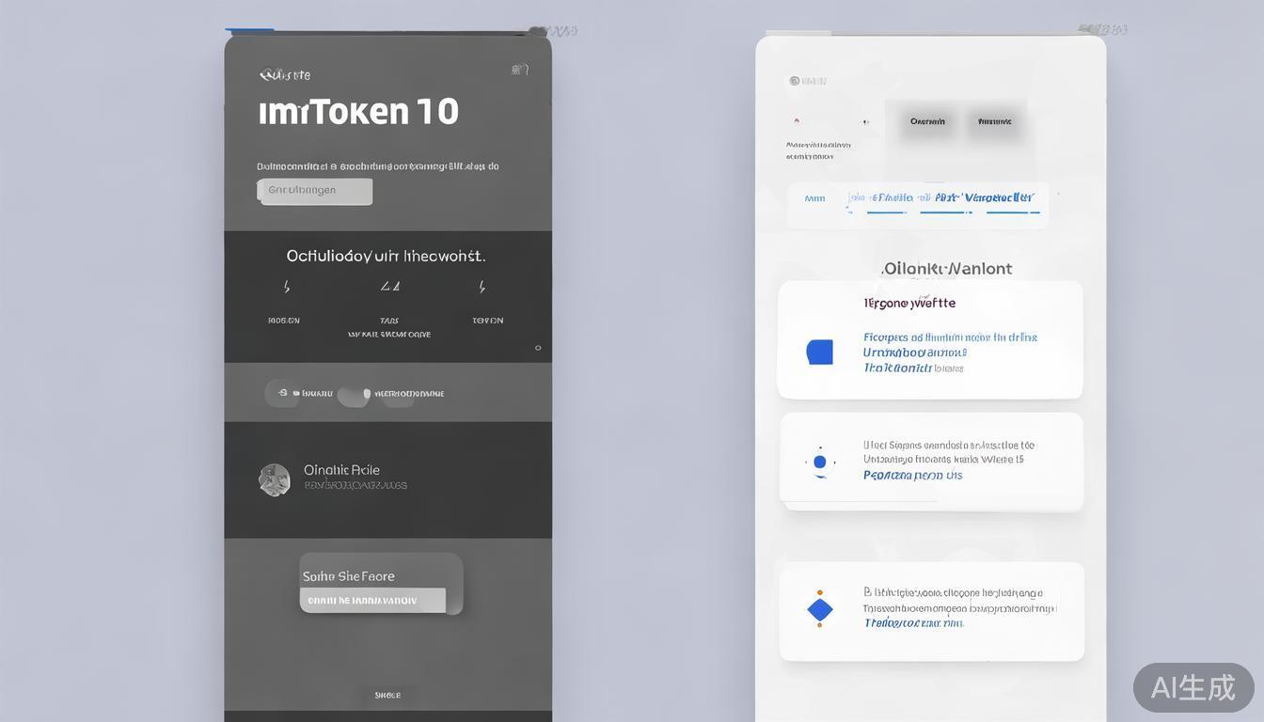The height and width of the screenshot is (722, 1264).
Task: Toggle the left pill switch in the gray strip
Action: (x=281, y=393)
